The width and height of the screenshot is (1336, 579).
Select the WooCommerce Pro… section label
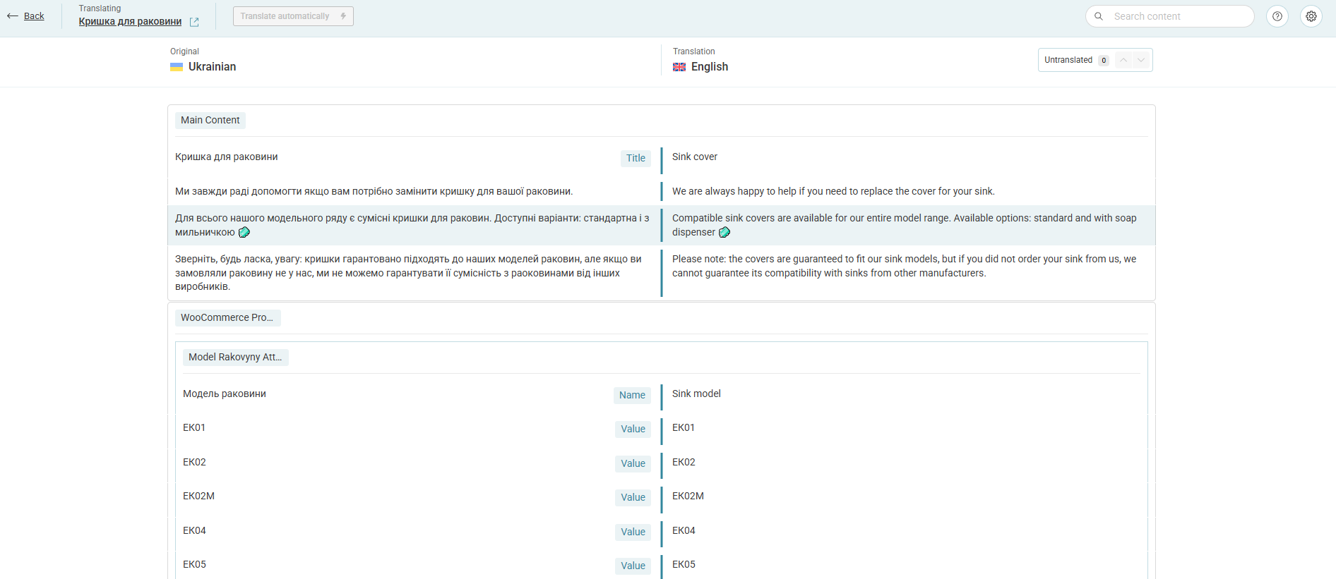227,318
